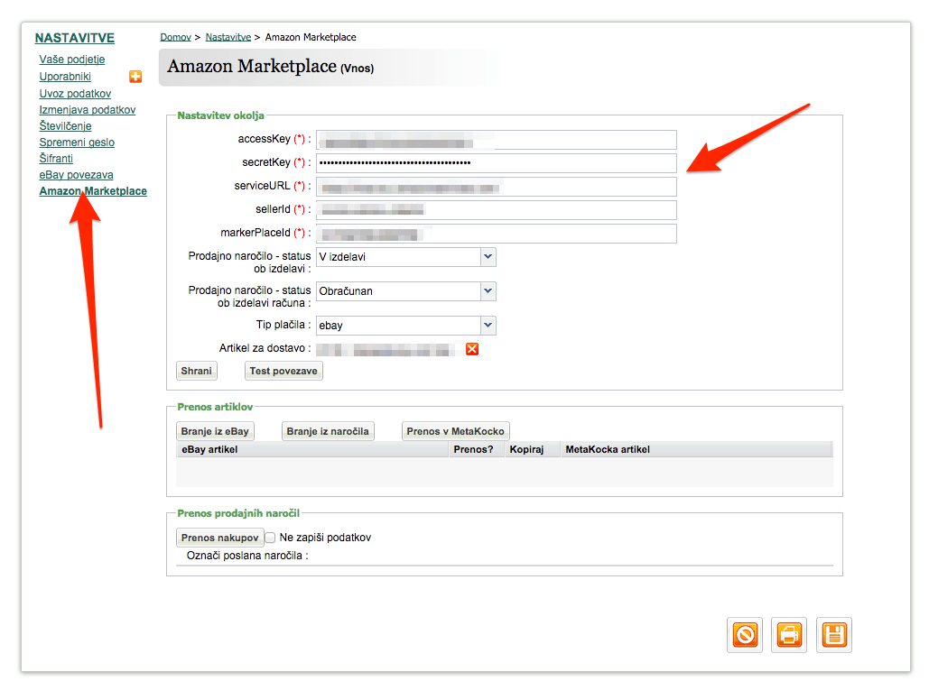The height and width of the screenshot is (681, 929).
Task: Open Uvoz podatkov sidebar link
Action: pos(75,94)
